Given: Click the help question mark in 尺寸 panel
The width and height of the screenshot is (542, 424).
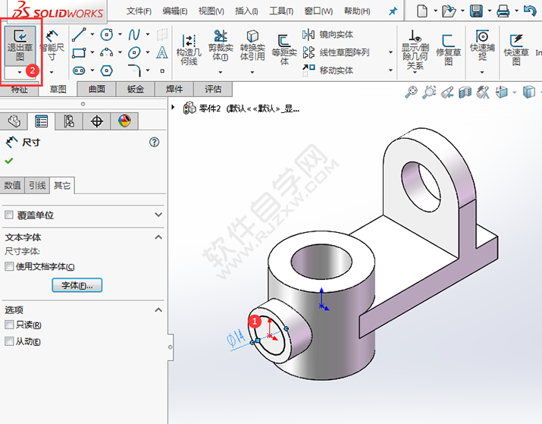Looking at the screenshot, I should pyautogui.click(x=154, y=142).
